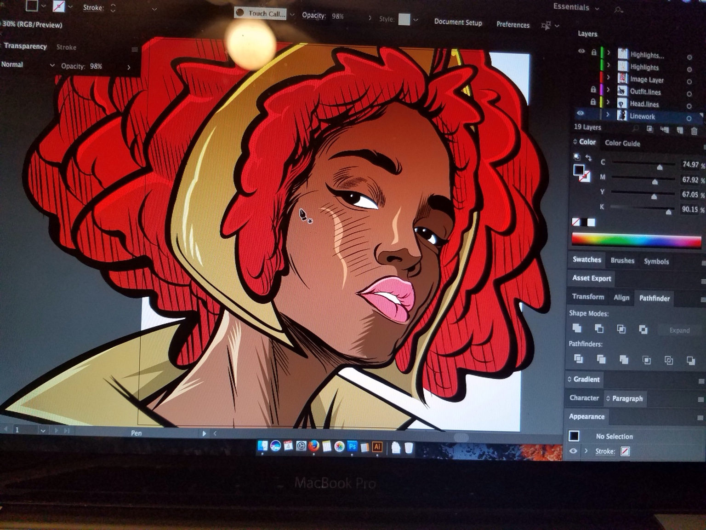This screenshot has width=706, height=530.
Task: Open Photoshop from the Dock
Action: [x=352, y=446]
